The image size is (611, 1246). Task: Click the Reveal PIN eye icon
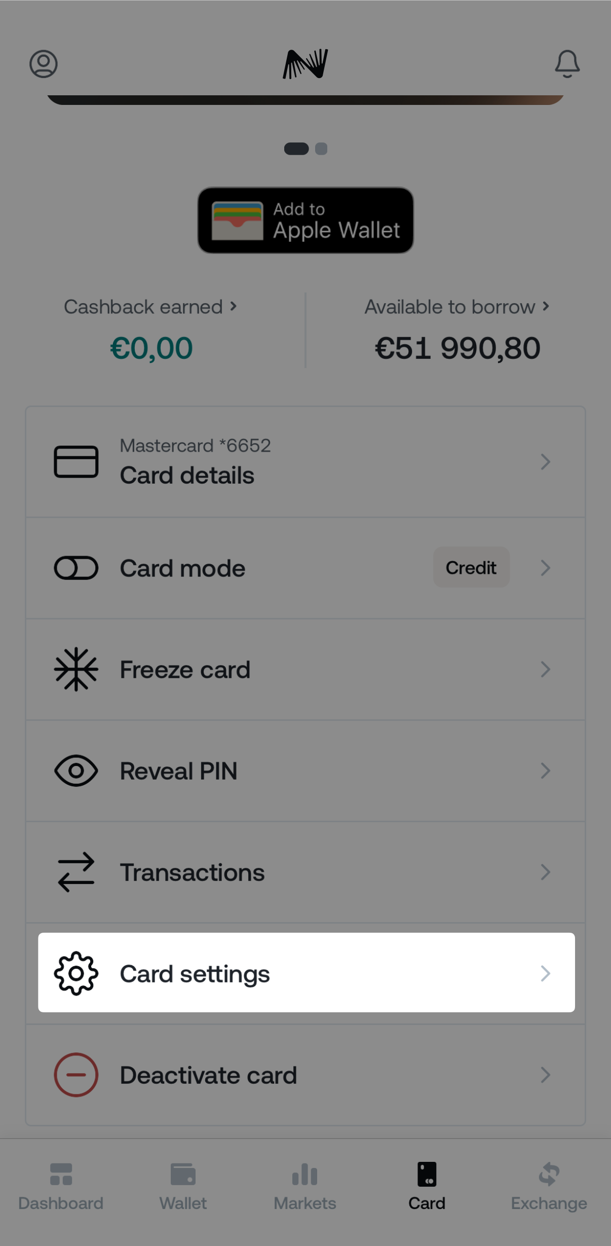click(x=76, y=771)
